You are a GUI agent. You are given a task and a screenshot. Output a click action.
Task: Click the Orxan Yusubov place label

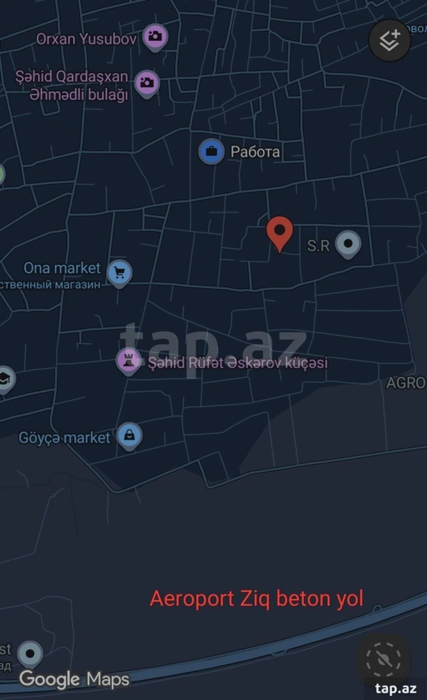pyautogui.click(x=86, y=39)
